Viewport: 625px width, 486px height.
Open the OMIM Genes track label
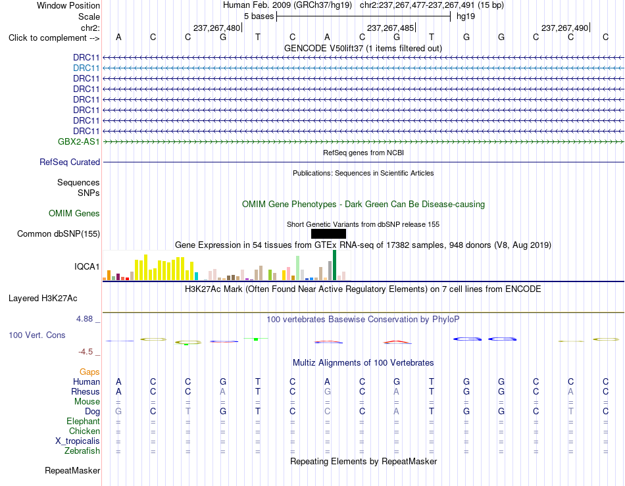pos(74,214)
